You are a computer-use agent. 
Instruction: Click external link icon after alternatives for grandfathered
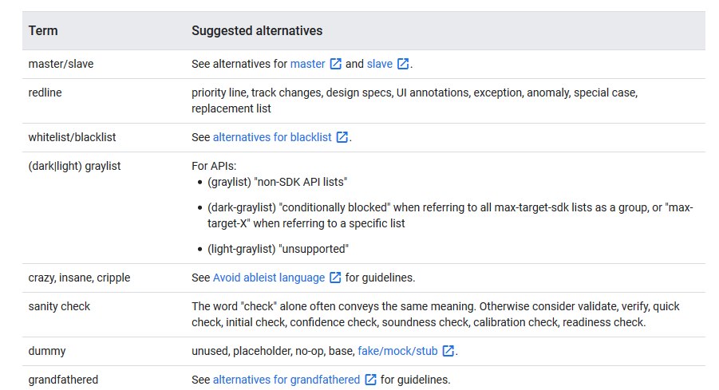[x=371, y=380]
